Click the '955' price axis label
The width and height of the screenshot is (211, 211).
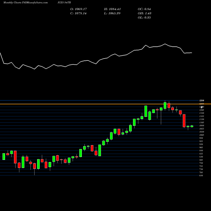201,141
